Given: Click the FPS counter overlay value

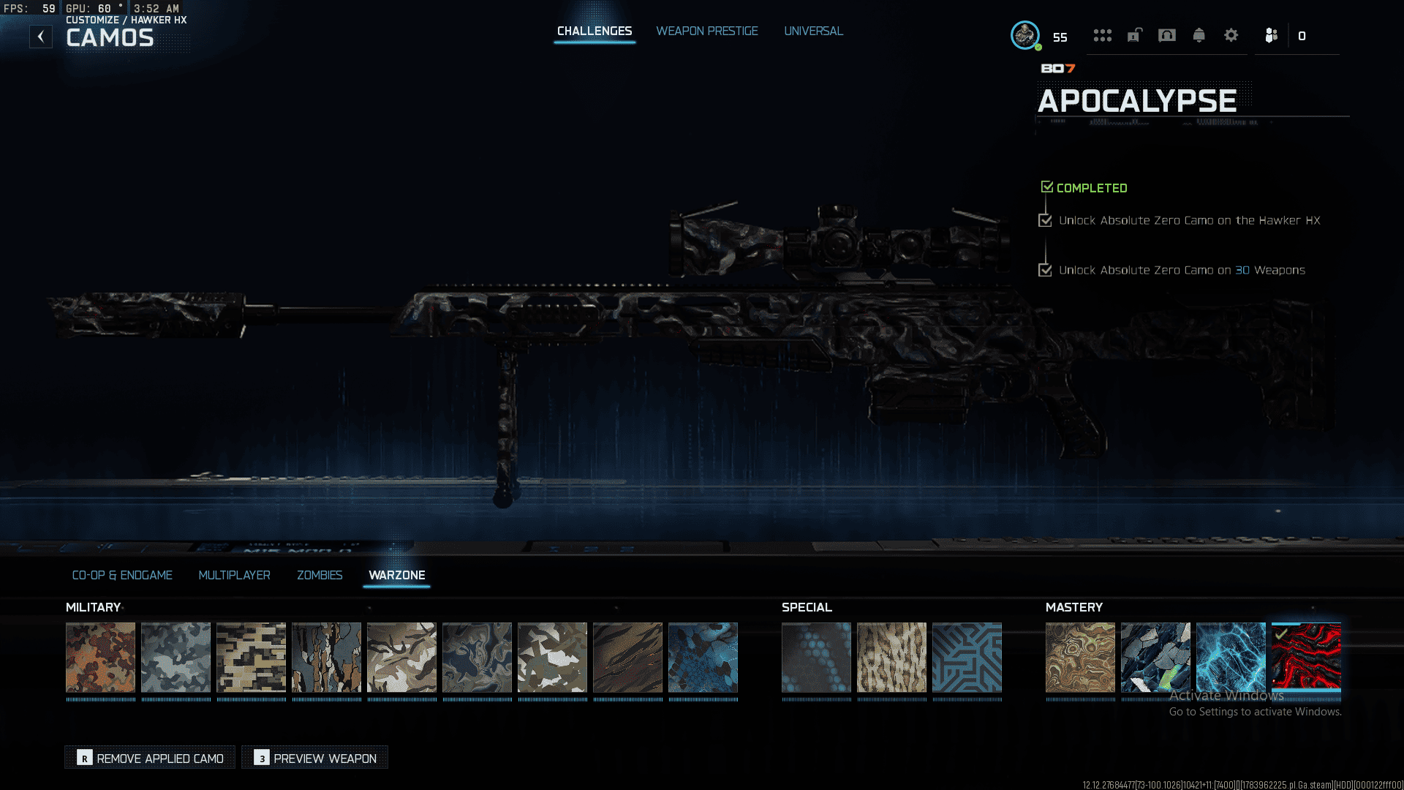Looking at the screenshot, I should (48, 9).
